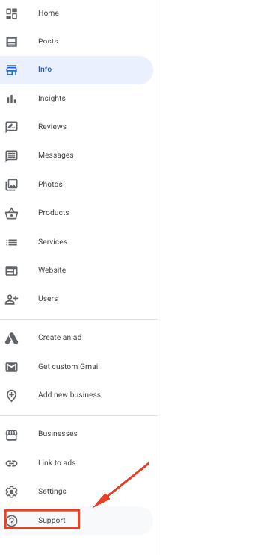Image resolution: width=275 pixels, height=555 pixels.
Task: Click the Get custom Gmail label
Action: [69, 366]
